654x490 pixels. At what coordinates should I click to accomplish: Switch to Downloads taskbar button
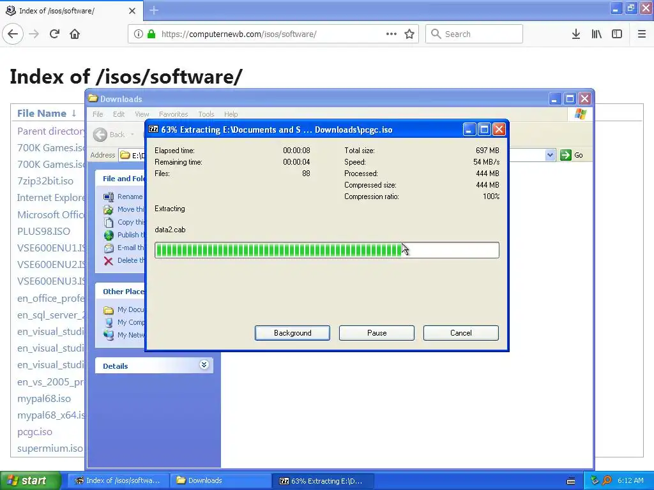click(221, 480)
